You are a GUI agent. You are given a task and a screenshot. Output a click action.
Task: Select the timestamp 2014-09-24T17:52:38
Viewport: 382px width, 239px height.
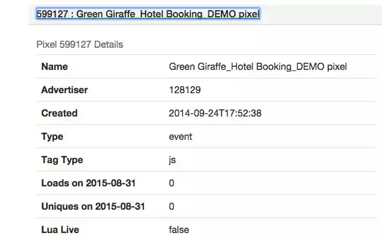point(215,113)
